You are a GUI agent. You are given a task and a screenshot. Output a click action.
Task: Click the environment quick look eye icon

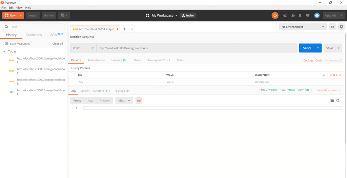[332, 27]
